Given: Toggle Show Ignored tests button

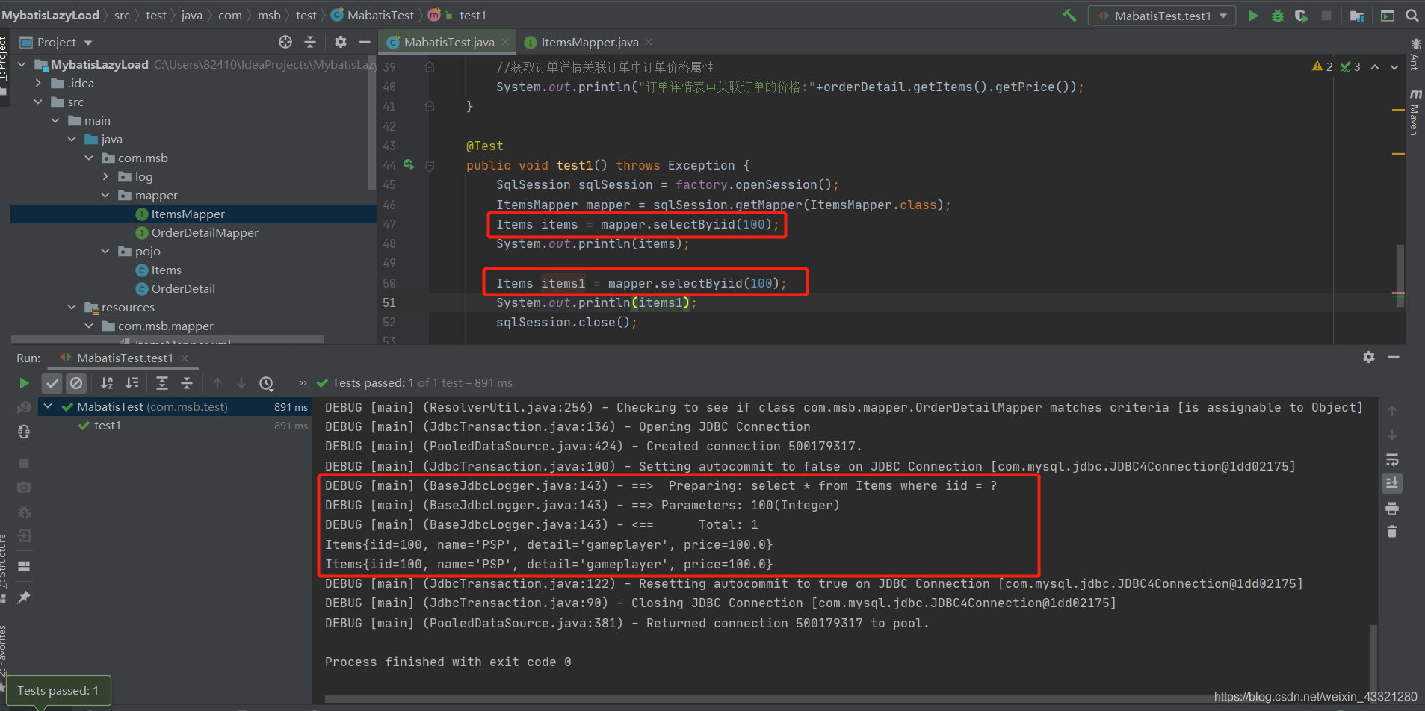Looking at the screenshot, I should 76,383.
